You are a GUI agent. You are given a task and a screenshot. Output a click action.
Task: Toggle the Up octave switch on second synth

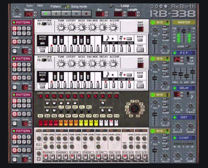tap(113, 85)
